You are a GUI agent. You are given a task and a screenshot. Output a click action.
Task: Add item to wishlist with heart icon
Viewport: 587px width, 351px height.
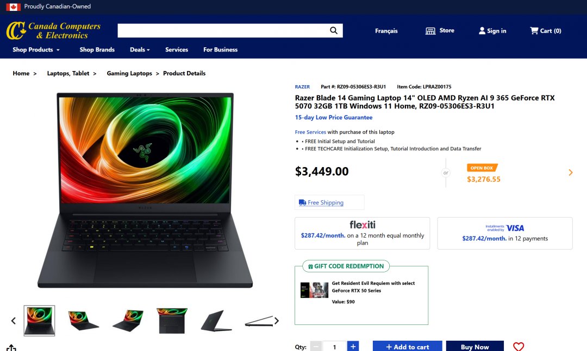pos(519,347)
